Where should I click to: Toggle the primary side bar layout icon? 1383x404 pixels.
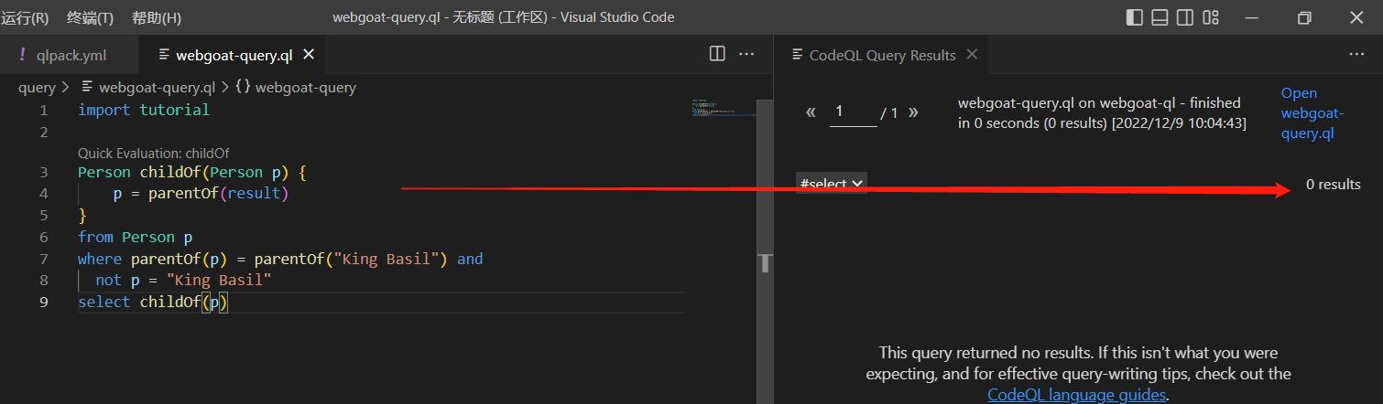pyautogui.click(x=1134, y=17)
